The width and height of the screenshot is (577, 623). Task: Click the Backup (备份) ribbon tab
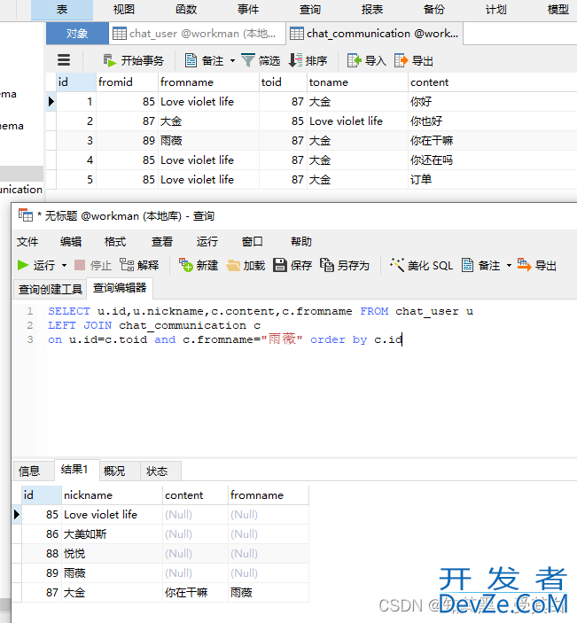point(434,10)
